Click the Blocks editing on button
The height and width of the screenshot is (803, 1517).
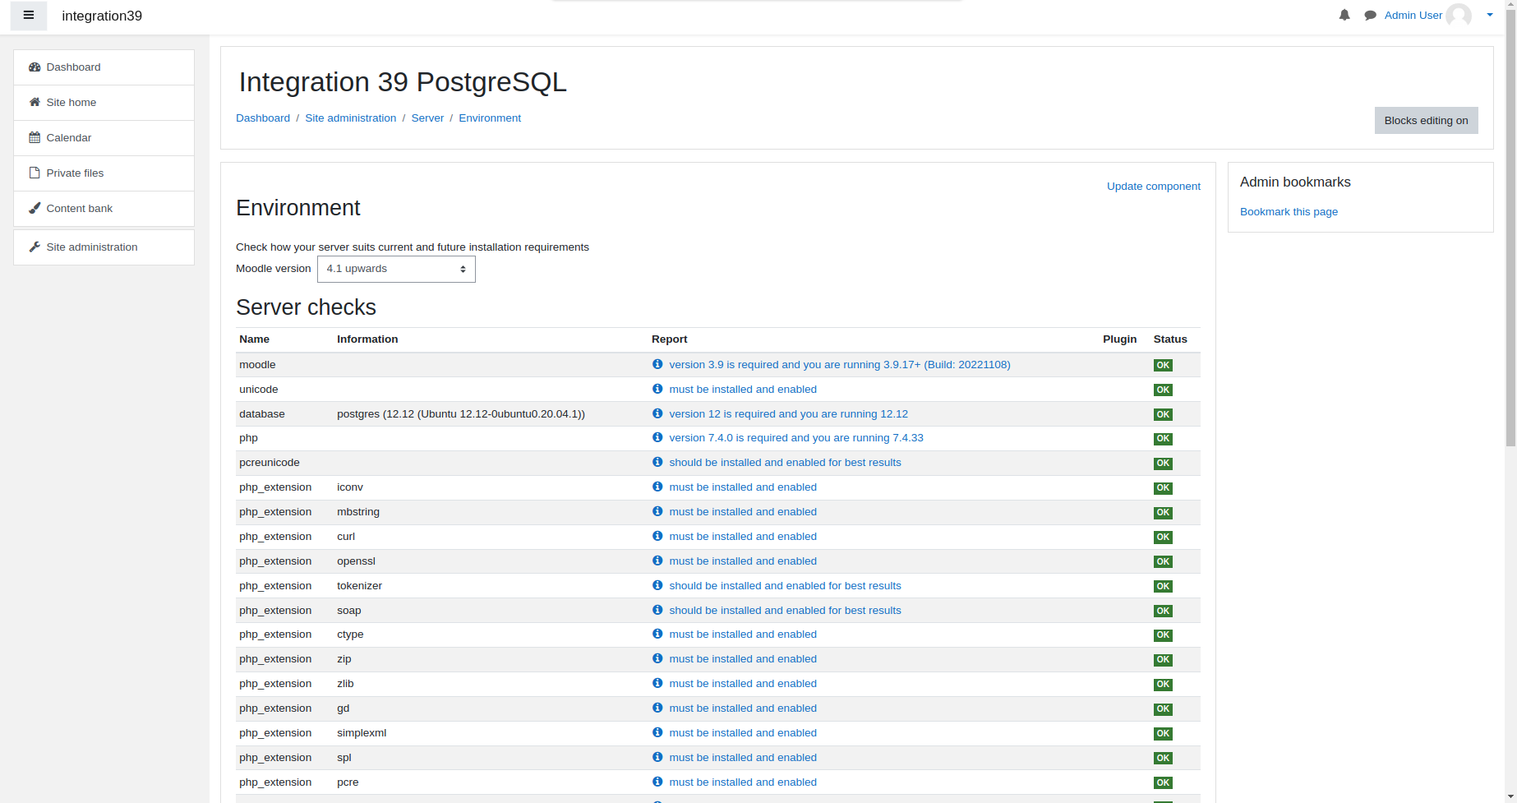tap(1426, 120)
